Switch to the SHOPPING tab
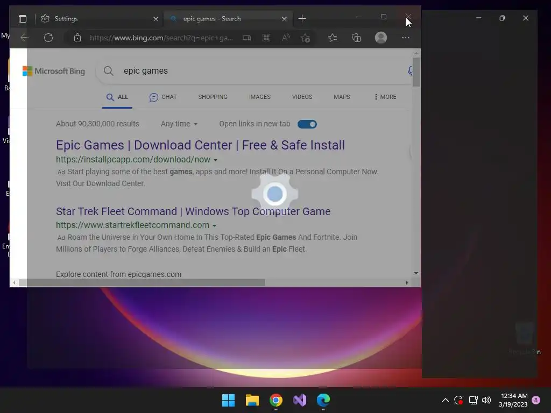 [213, 97]
